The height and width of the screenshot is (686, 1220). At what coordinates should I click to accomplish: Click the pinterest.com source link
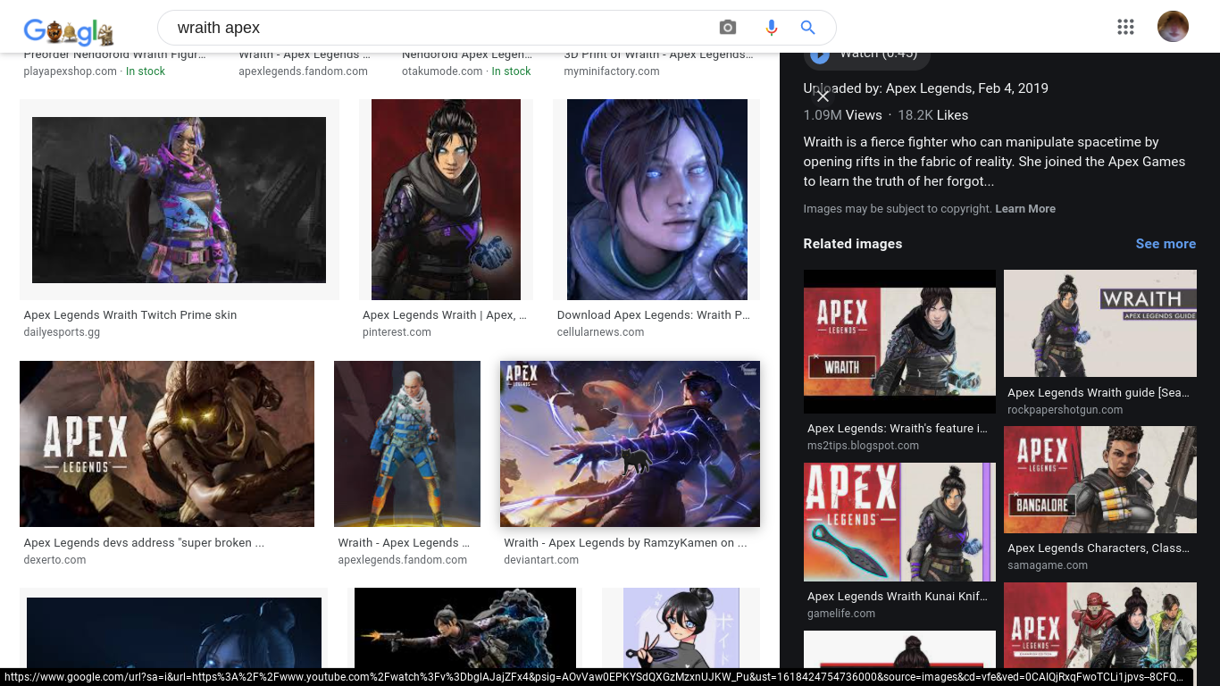click(x=397, y=332)
